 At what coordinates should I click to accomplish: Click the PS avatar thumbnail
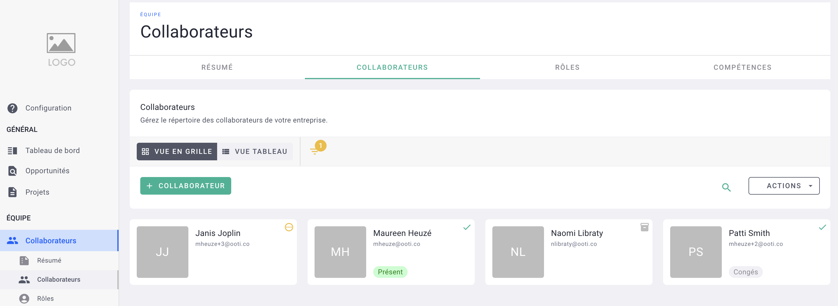(695, 252)
